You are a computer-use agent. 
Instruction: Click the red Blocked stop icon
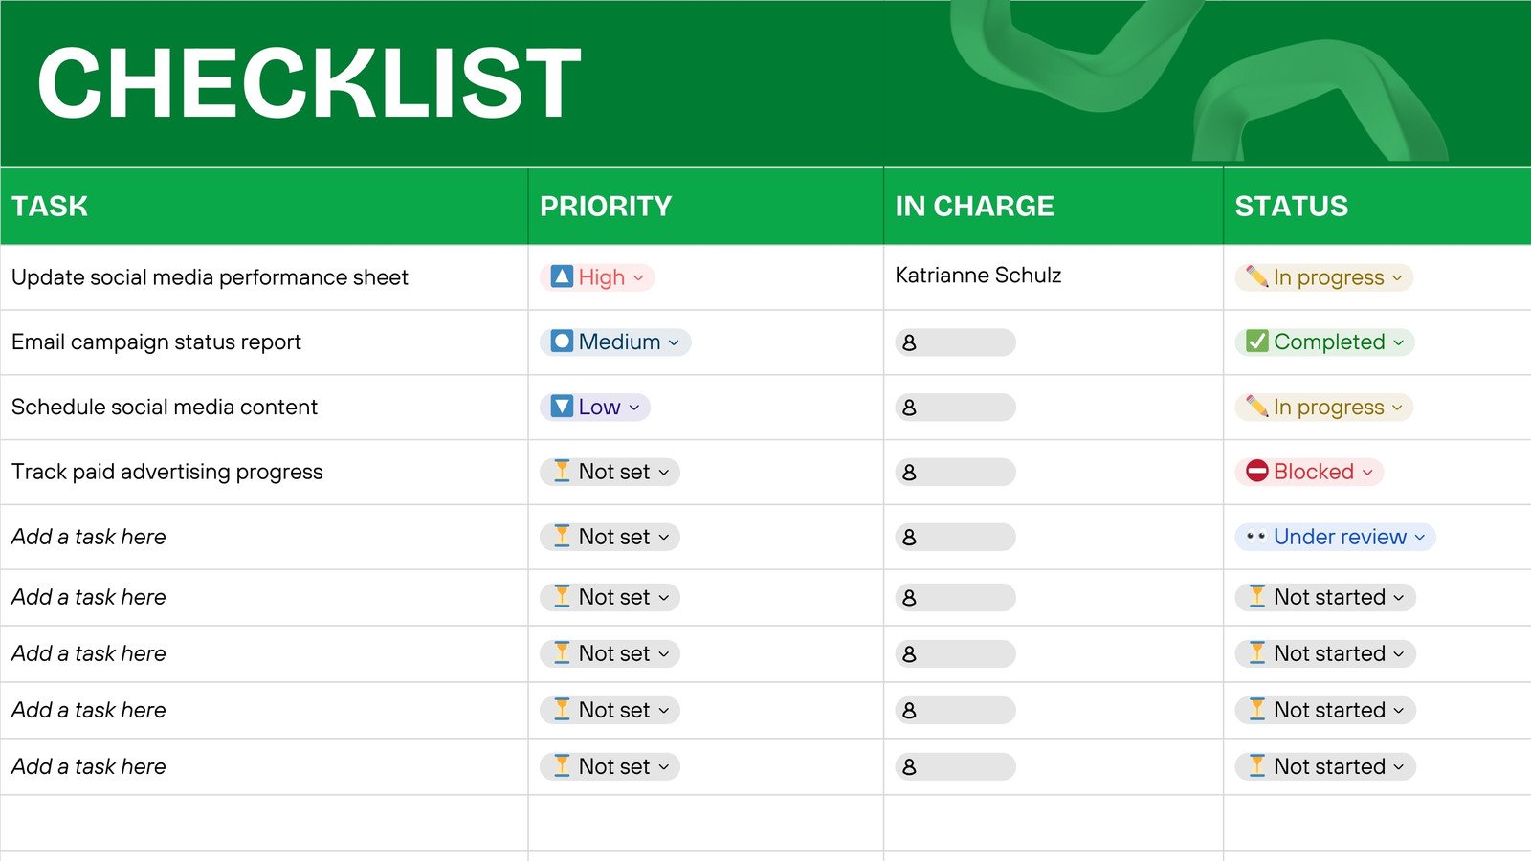coord(1256,472)
